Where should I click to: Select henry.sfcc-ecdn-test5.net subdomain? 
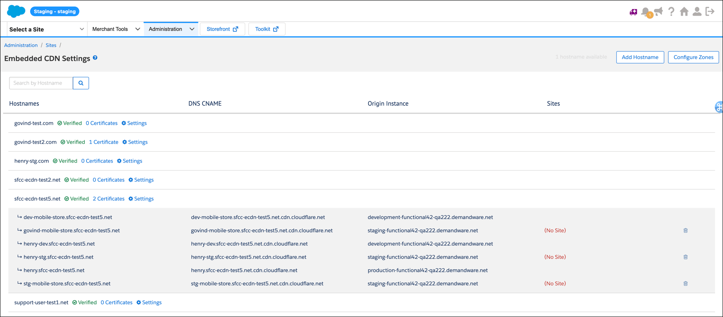[54, 270]
